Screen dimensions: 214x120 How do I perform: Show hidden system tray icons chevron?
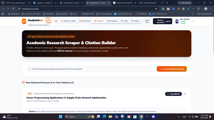(179, 117)
